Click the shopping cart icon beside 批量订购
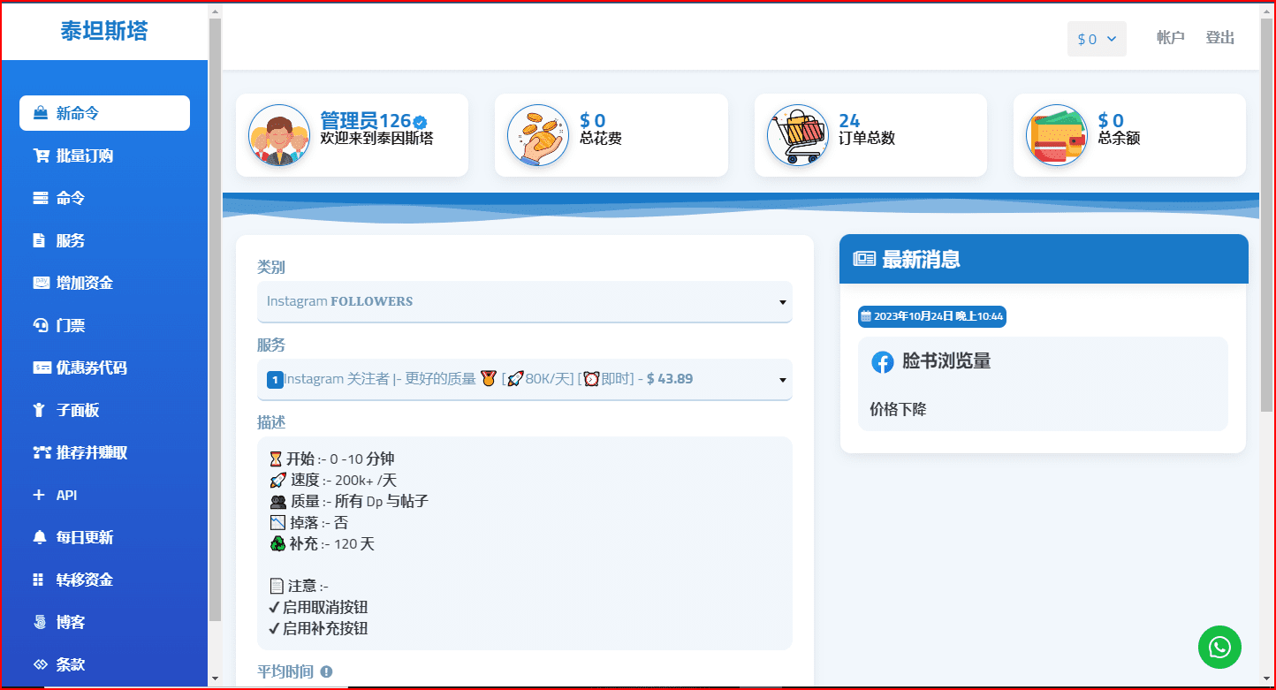This screenshot has width=1276, height=690. coord(41,155)
